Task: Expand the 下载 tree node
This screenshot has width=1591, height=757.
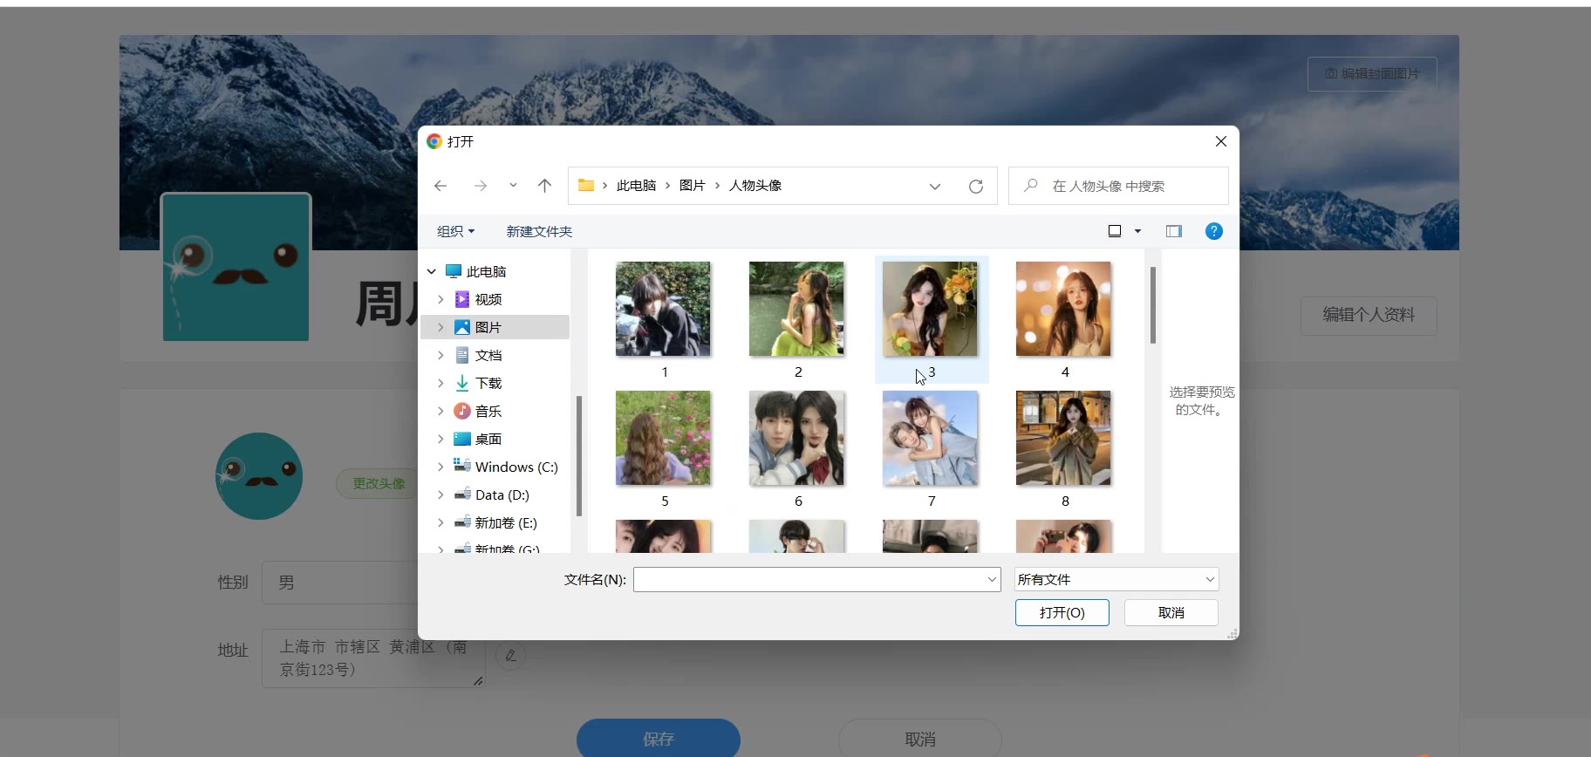Action: (x=440, y=384)
